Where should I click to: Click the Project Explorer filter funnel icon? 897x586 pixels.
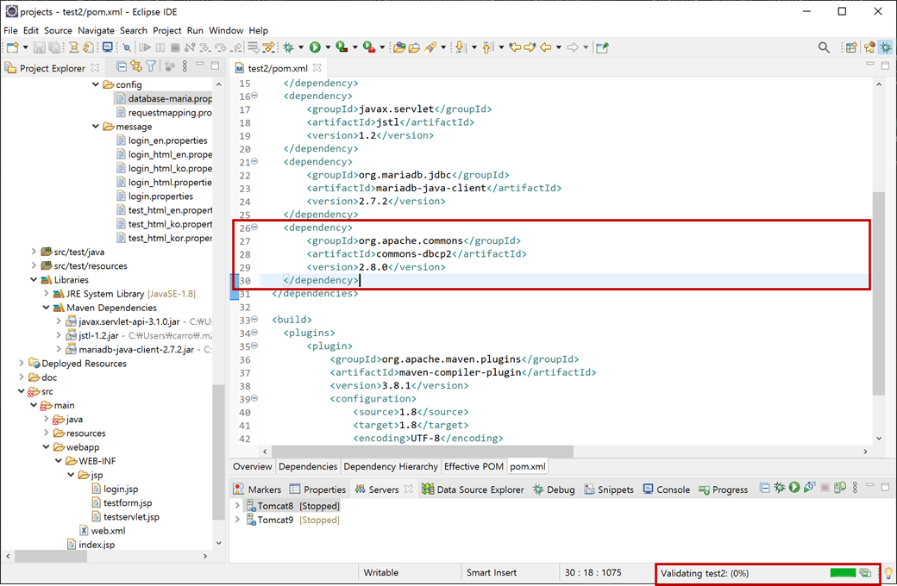(151, 67)
